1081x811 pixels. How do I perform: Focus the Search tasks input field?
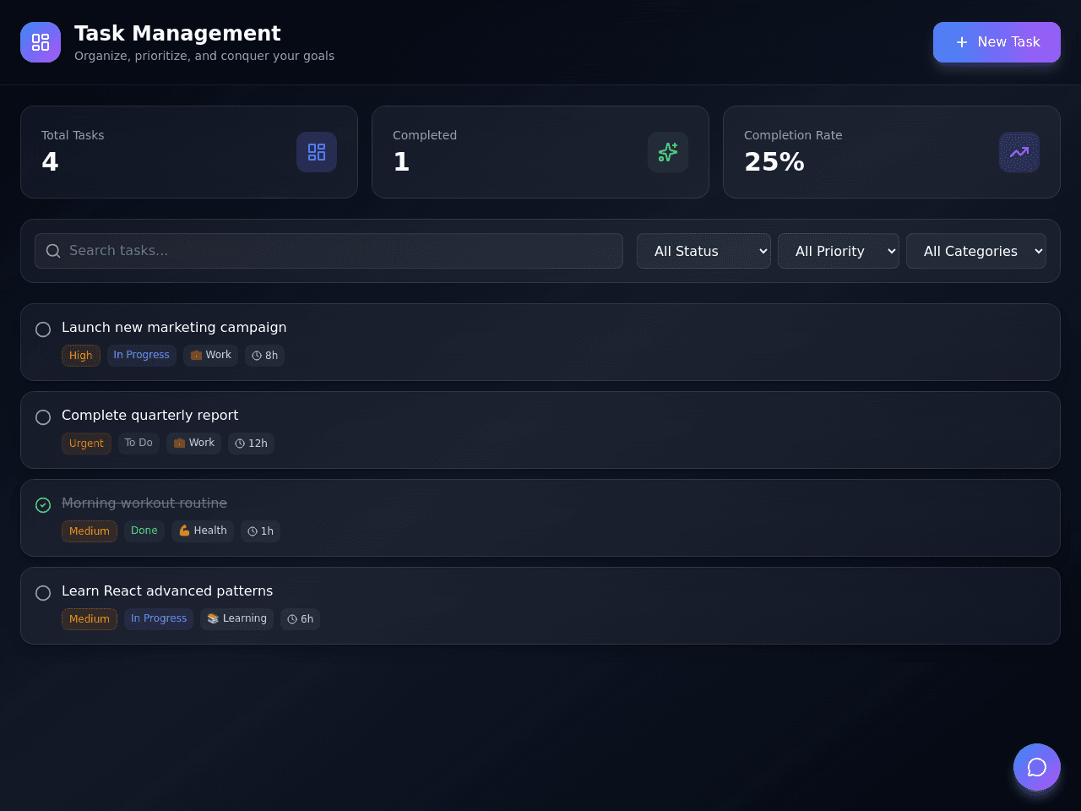click(x=329, y=251)
